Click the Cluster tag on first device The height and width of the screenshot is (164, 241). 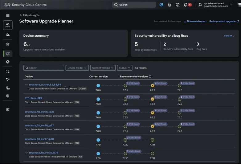tap(82, 89)
